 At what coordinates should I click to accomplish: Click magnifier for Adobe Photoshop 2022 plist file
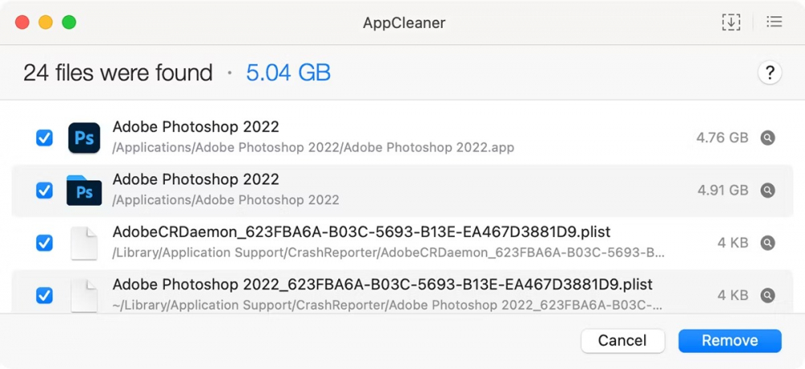768,295
